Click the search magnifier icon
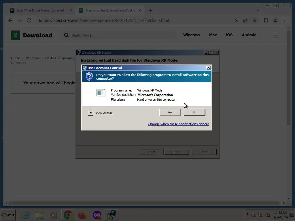Screen dimensions: 295x221 pyautogui.click(x=66, y=35)
